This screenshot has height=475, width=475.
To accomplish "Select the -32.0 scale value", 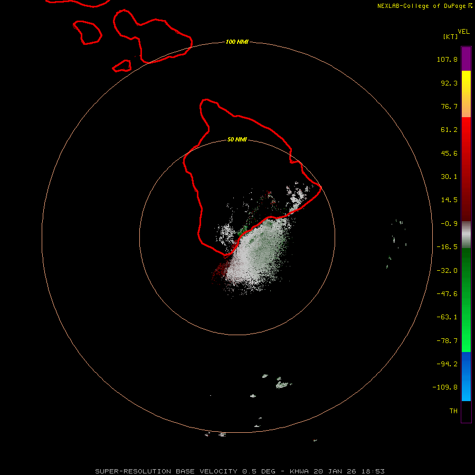I will point(447,271).
